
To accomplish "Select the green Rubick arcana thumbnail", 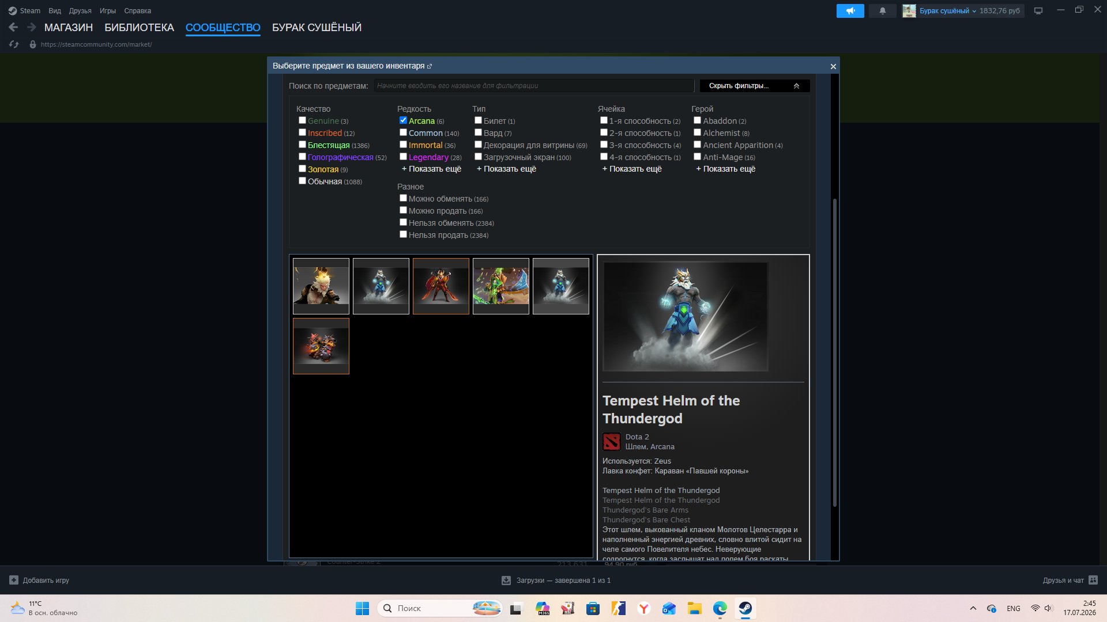I will pos(501,286).
